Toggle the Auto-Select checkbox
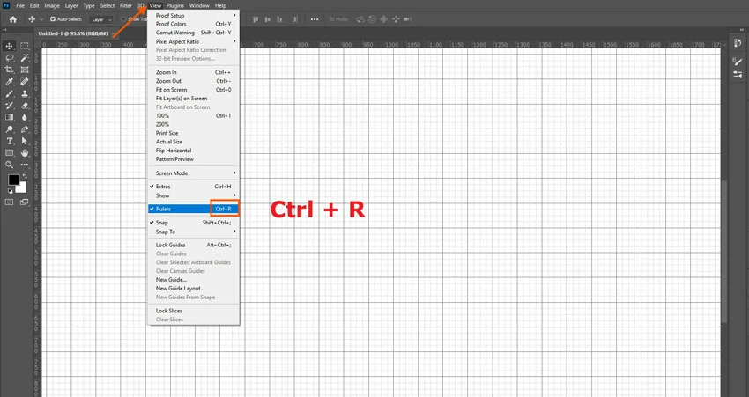 53,19
